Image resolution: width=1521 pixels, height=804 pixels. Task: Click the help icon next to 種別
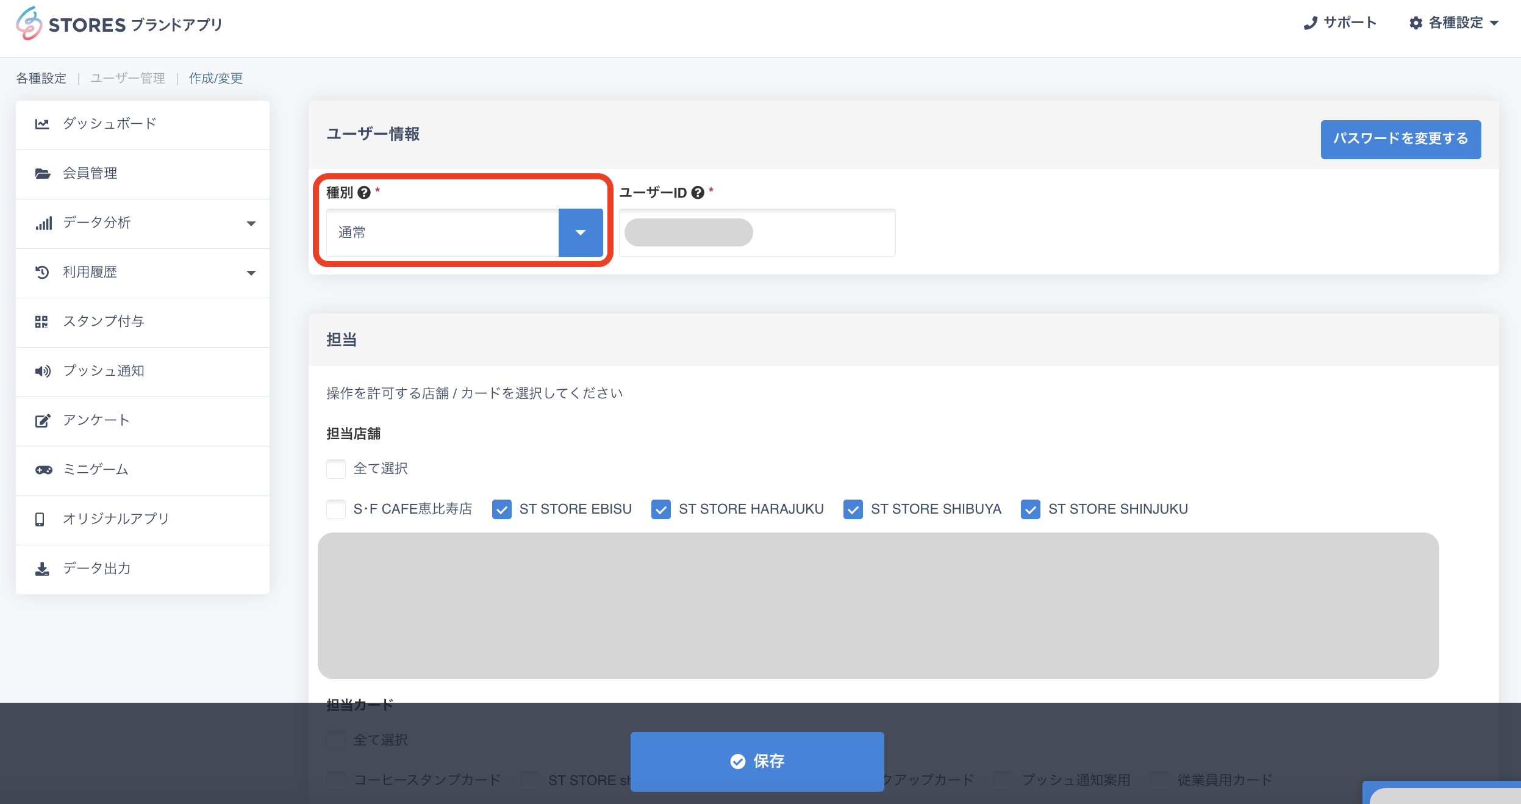pos(364,193)
